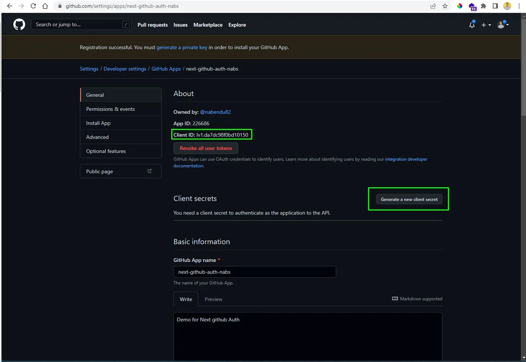Switch to the Preview tab
This screenshot has height=362, width=526.
pyautogui.click(x=213, y=299)
